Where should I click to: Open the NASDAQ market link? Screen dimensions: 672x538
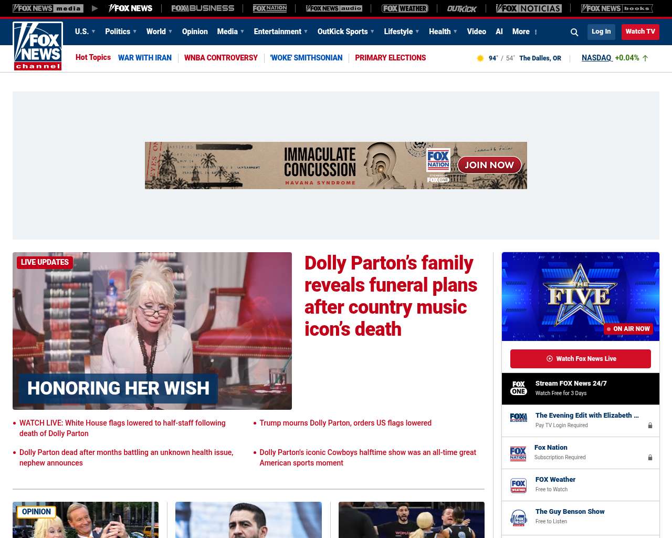click(x=597, y=58)
